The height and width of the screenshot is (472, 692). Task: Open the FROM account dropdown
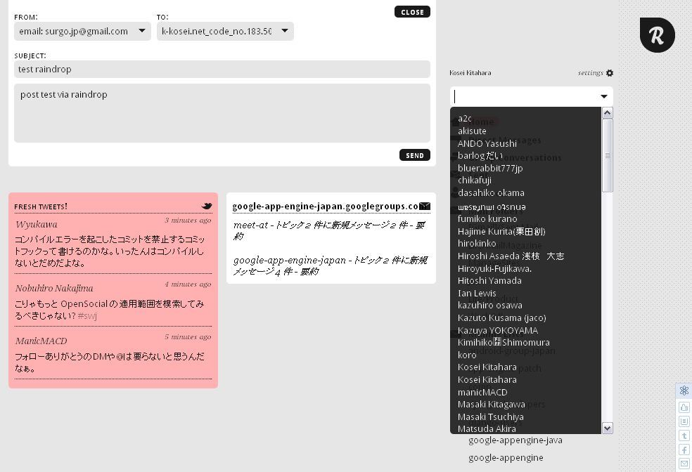(82, 32)
